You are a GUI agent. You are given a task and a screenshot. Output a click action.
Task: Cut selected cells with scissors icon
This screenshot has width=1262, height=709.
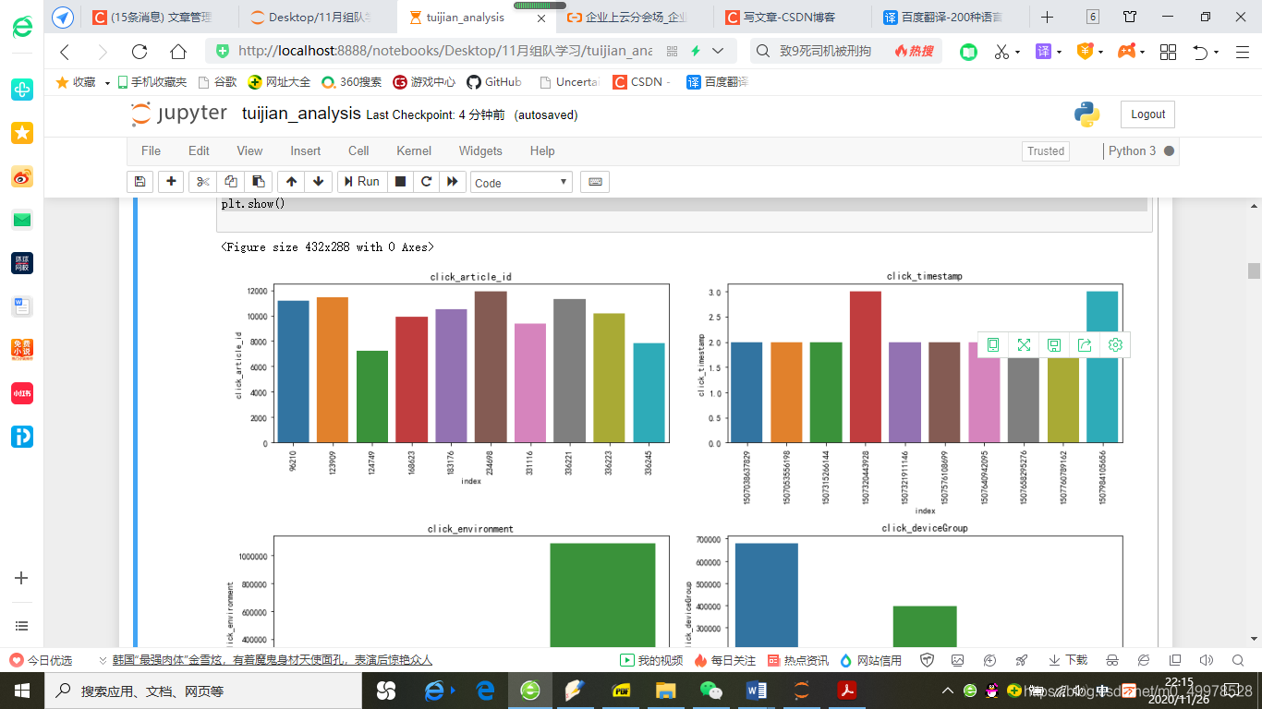(x=203, y=182)
